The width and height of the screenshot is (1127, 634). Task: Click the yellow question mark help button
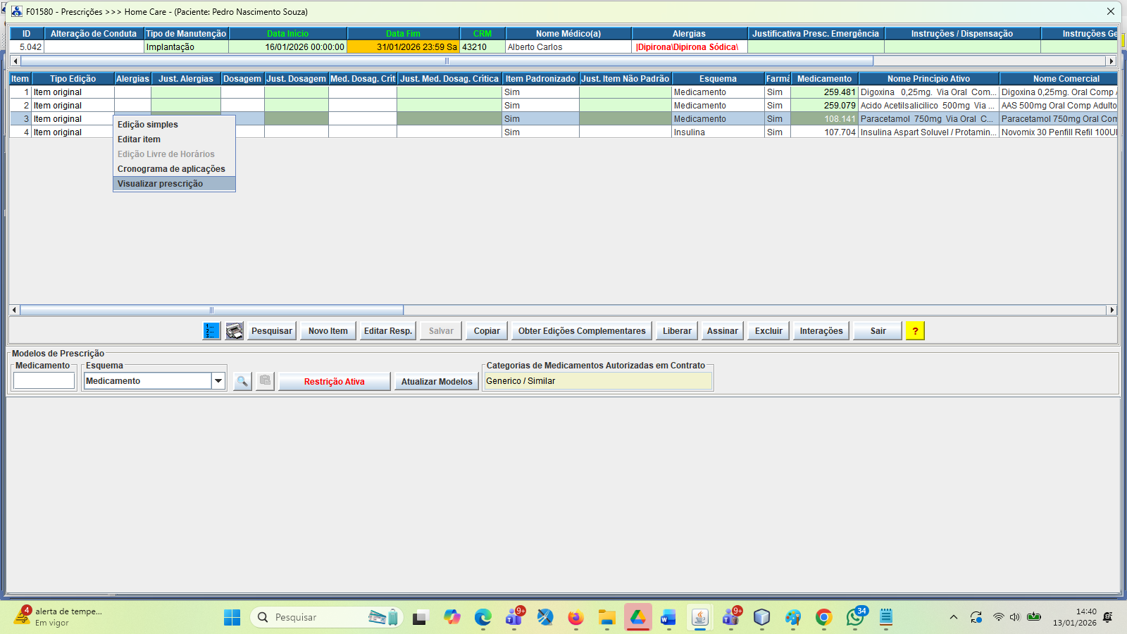(x=915, y=331)
